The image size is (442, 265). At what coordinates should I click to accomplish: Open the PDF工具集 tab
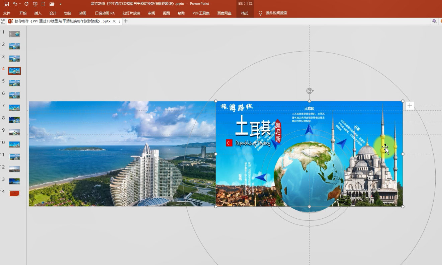coord(201,13)
